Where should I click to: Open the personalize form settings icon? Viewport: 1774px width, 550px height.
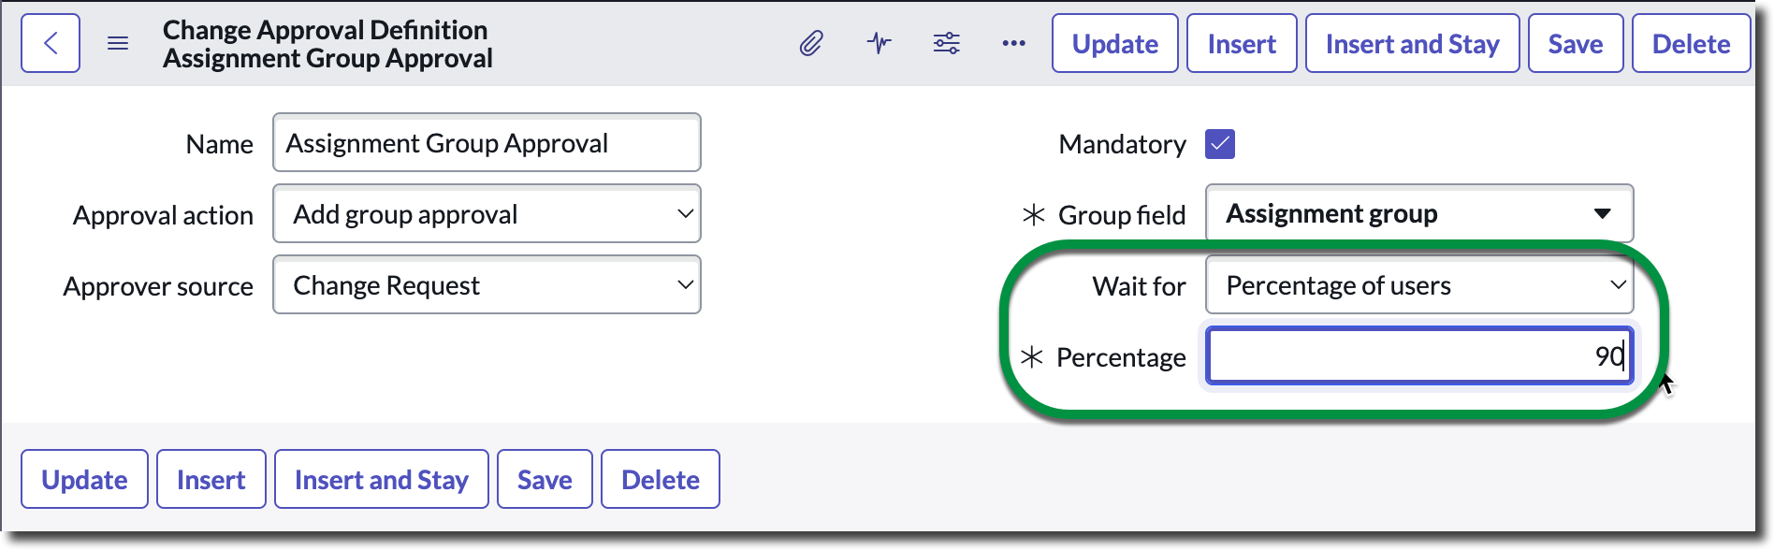pos(945,42)
